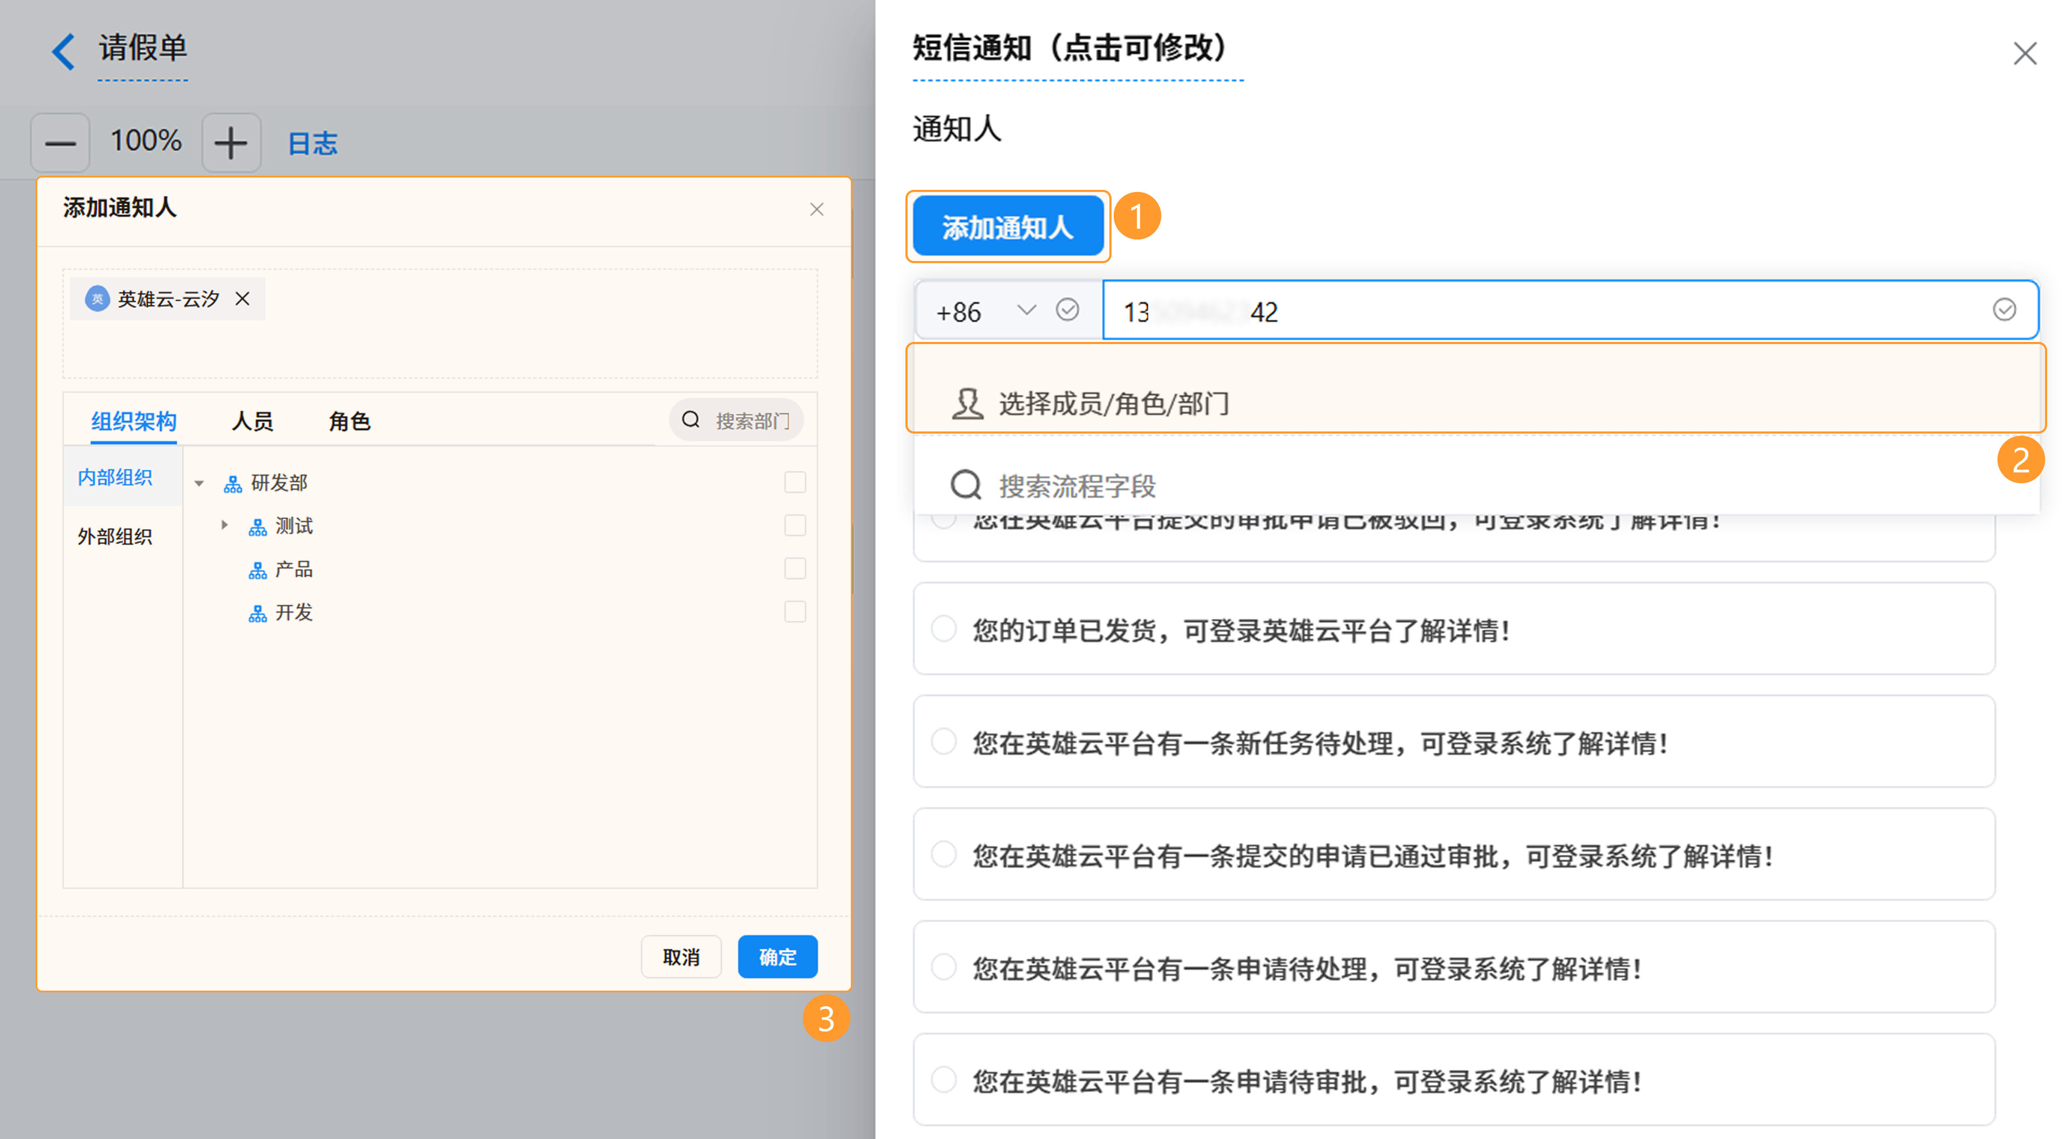Screen dimensions: 2072x1139
Task: Select the 研发部 tree row
Action: click(x=500, y=483)
